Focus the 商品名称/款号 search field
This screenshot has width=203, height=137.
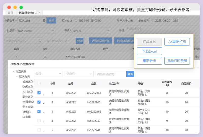[x=111, y=74]
